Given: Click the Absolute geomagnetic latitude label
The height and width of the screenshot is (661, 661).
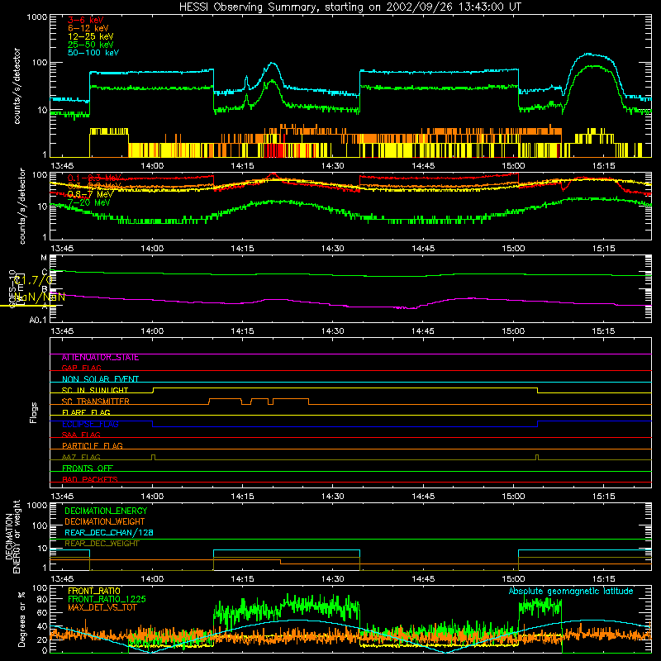Looking at the screenshot, I should pos(571,591).
